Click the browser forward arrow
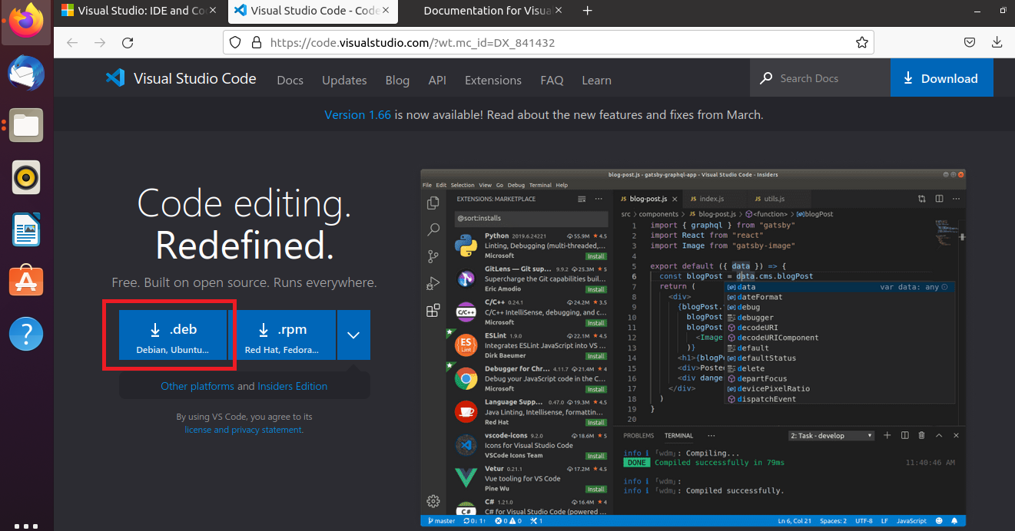The image size is (1015, 531). [x=100, y=43]
